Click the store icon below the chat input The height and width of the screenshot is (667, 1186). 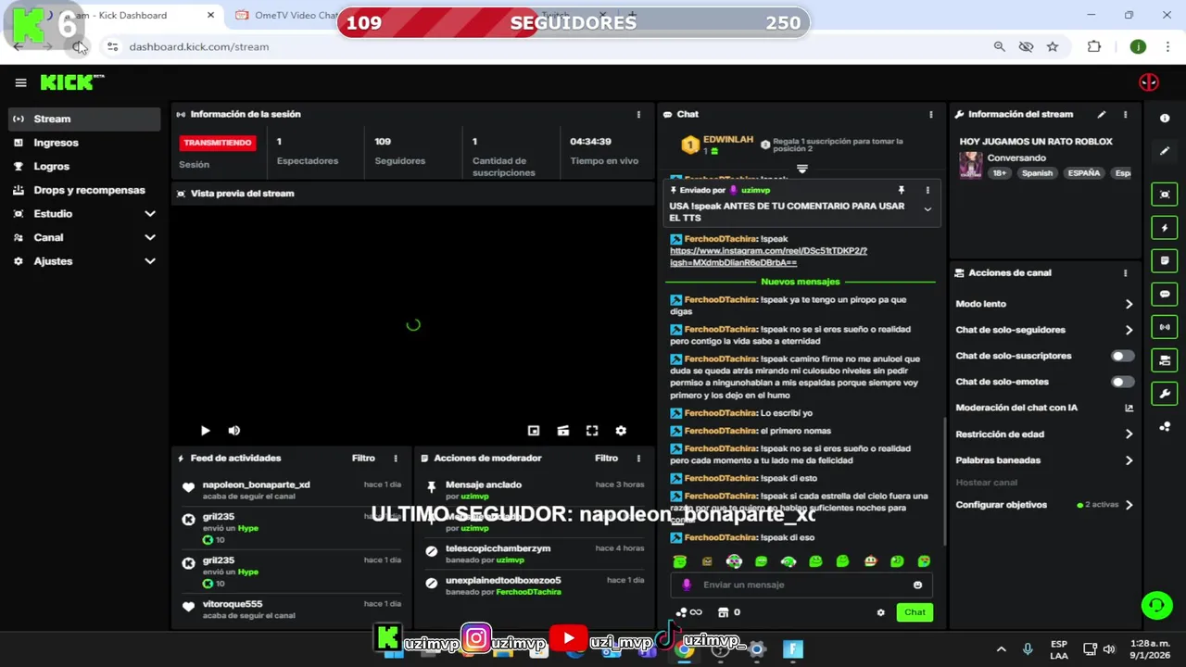tap(724, 612)
